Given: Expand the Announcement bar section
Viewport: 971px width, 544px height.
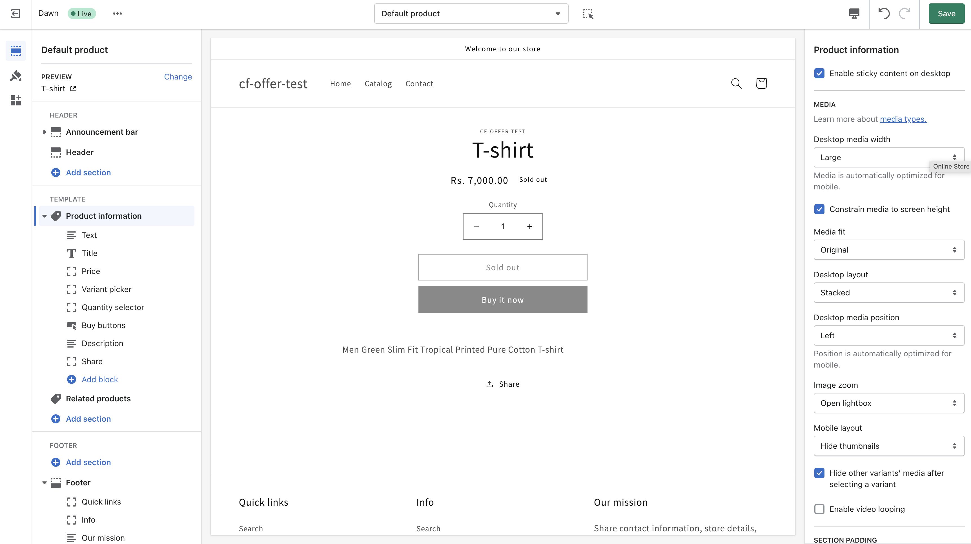Looking at the screenshot, I should pos(45,132).
